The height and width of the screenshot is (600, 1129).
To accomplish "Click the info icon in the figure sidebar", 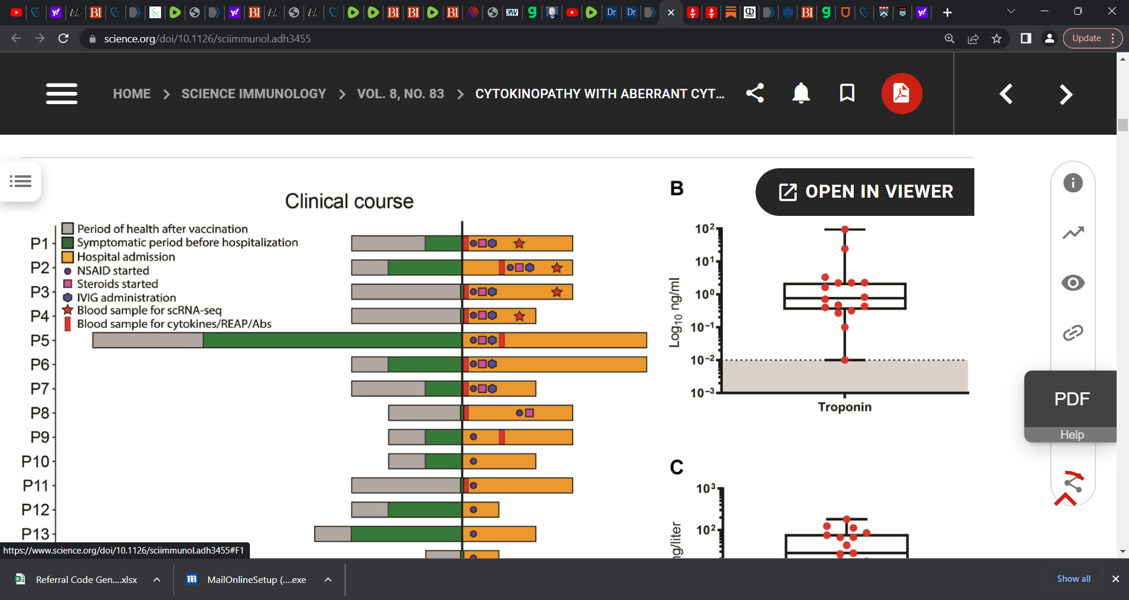I will click(x=1073, y=183).
